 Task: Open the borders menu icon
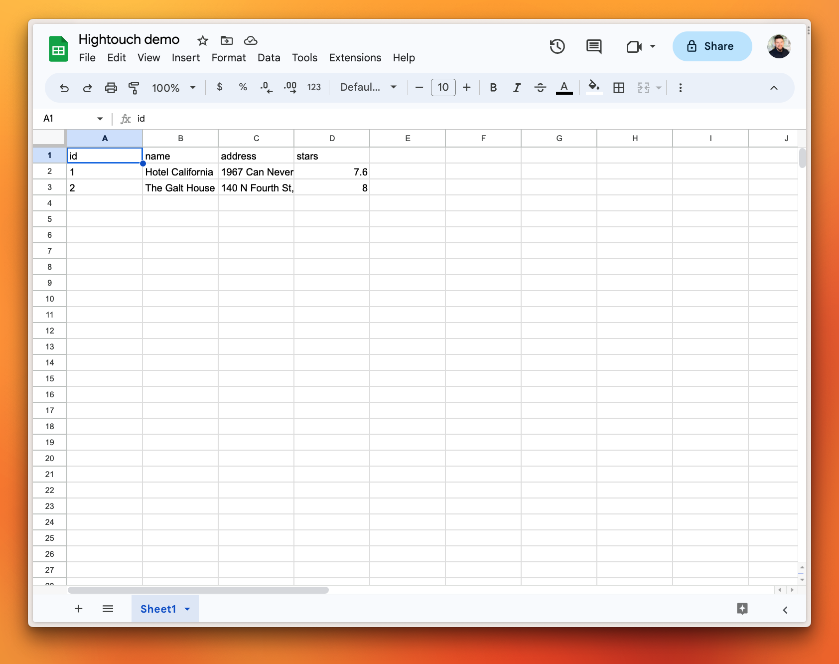coord(619,88)
